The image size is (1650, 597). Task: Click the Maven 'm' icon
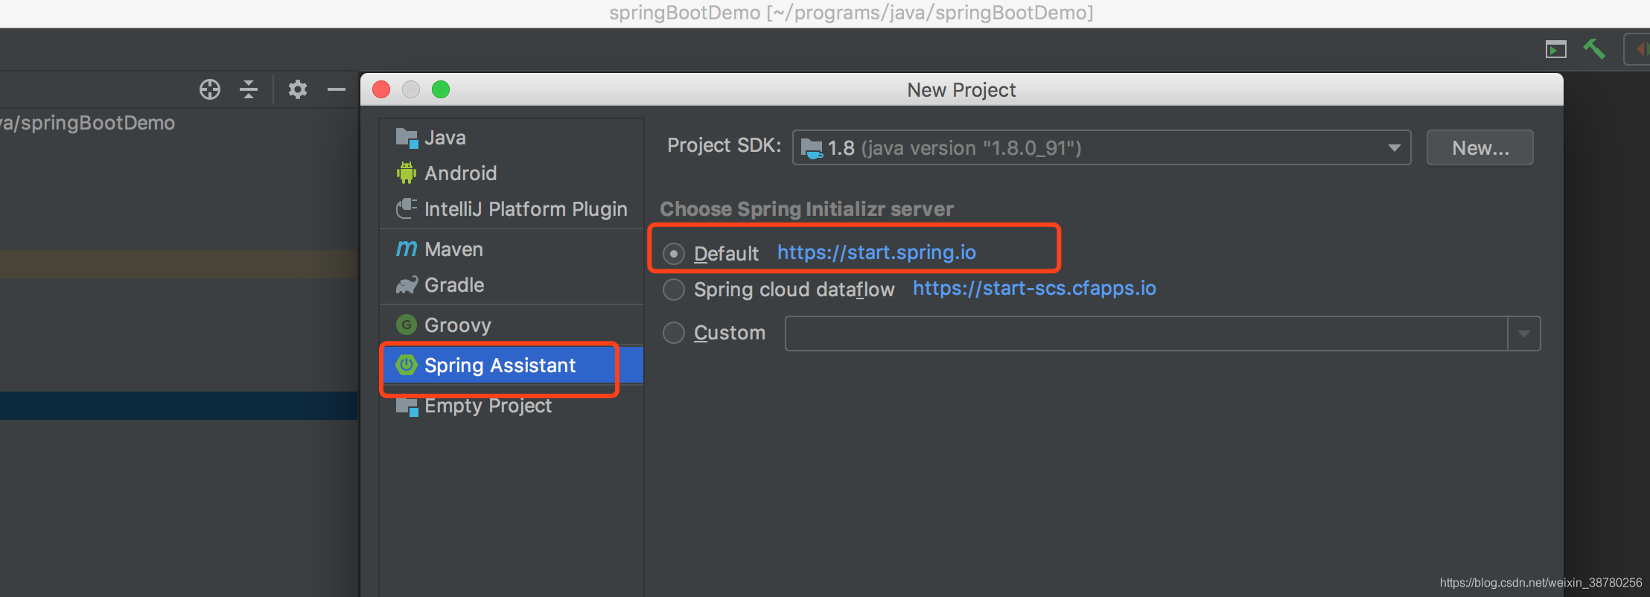[407, 249]
